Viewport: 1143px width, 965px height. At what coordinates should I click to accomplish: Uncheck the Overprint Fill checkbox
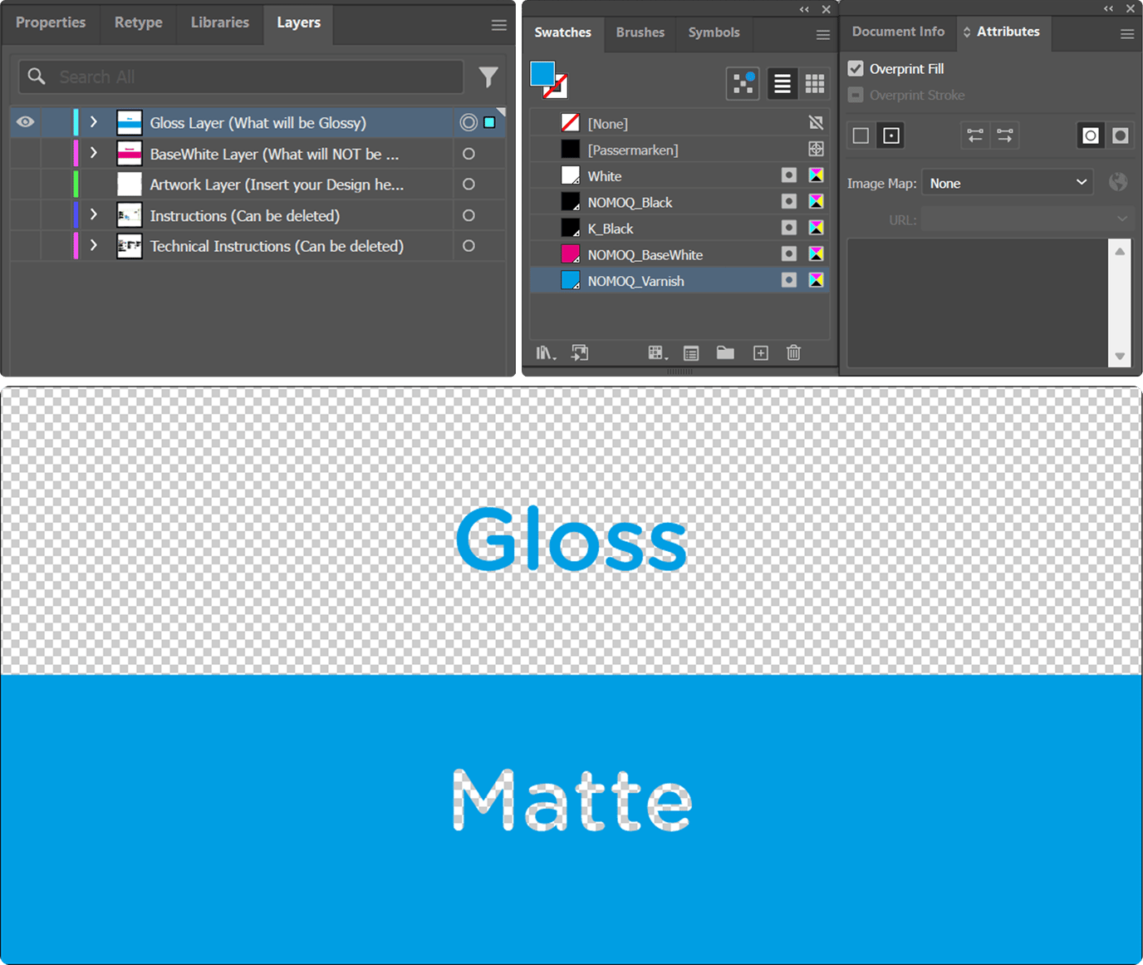click(x=856, y=68)
